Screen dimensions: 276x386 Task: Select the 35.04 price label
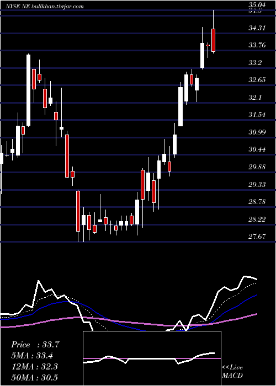click(257, 5)
